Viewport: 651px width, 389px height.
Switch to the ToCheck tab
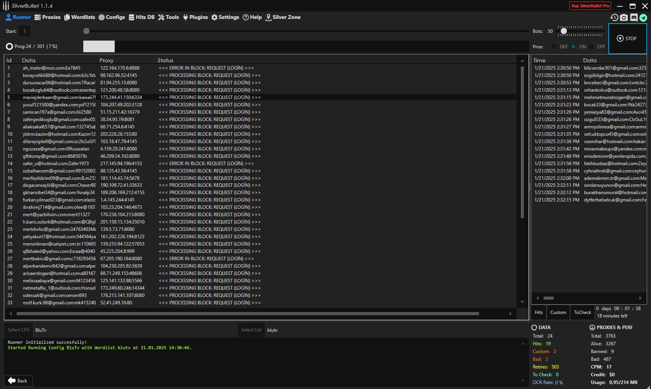582,312
